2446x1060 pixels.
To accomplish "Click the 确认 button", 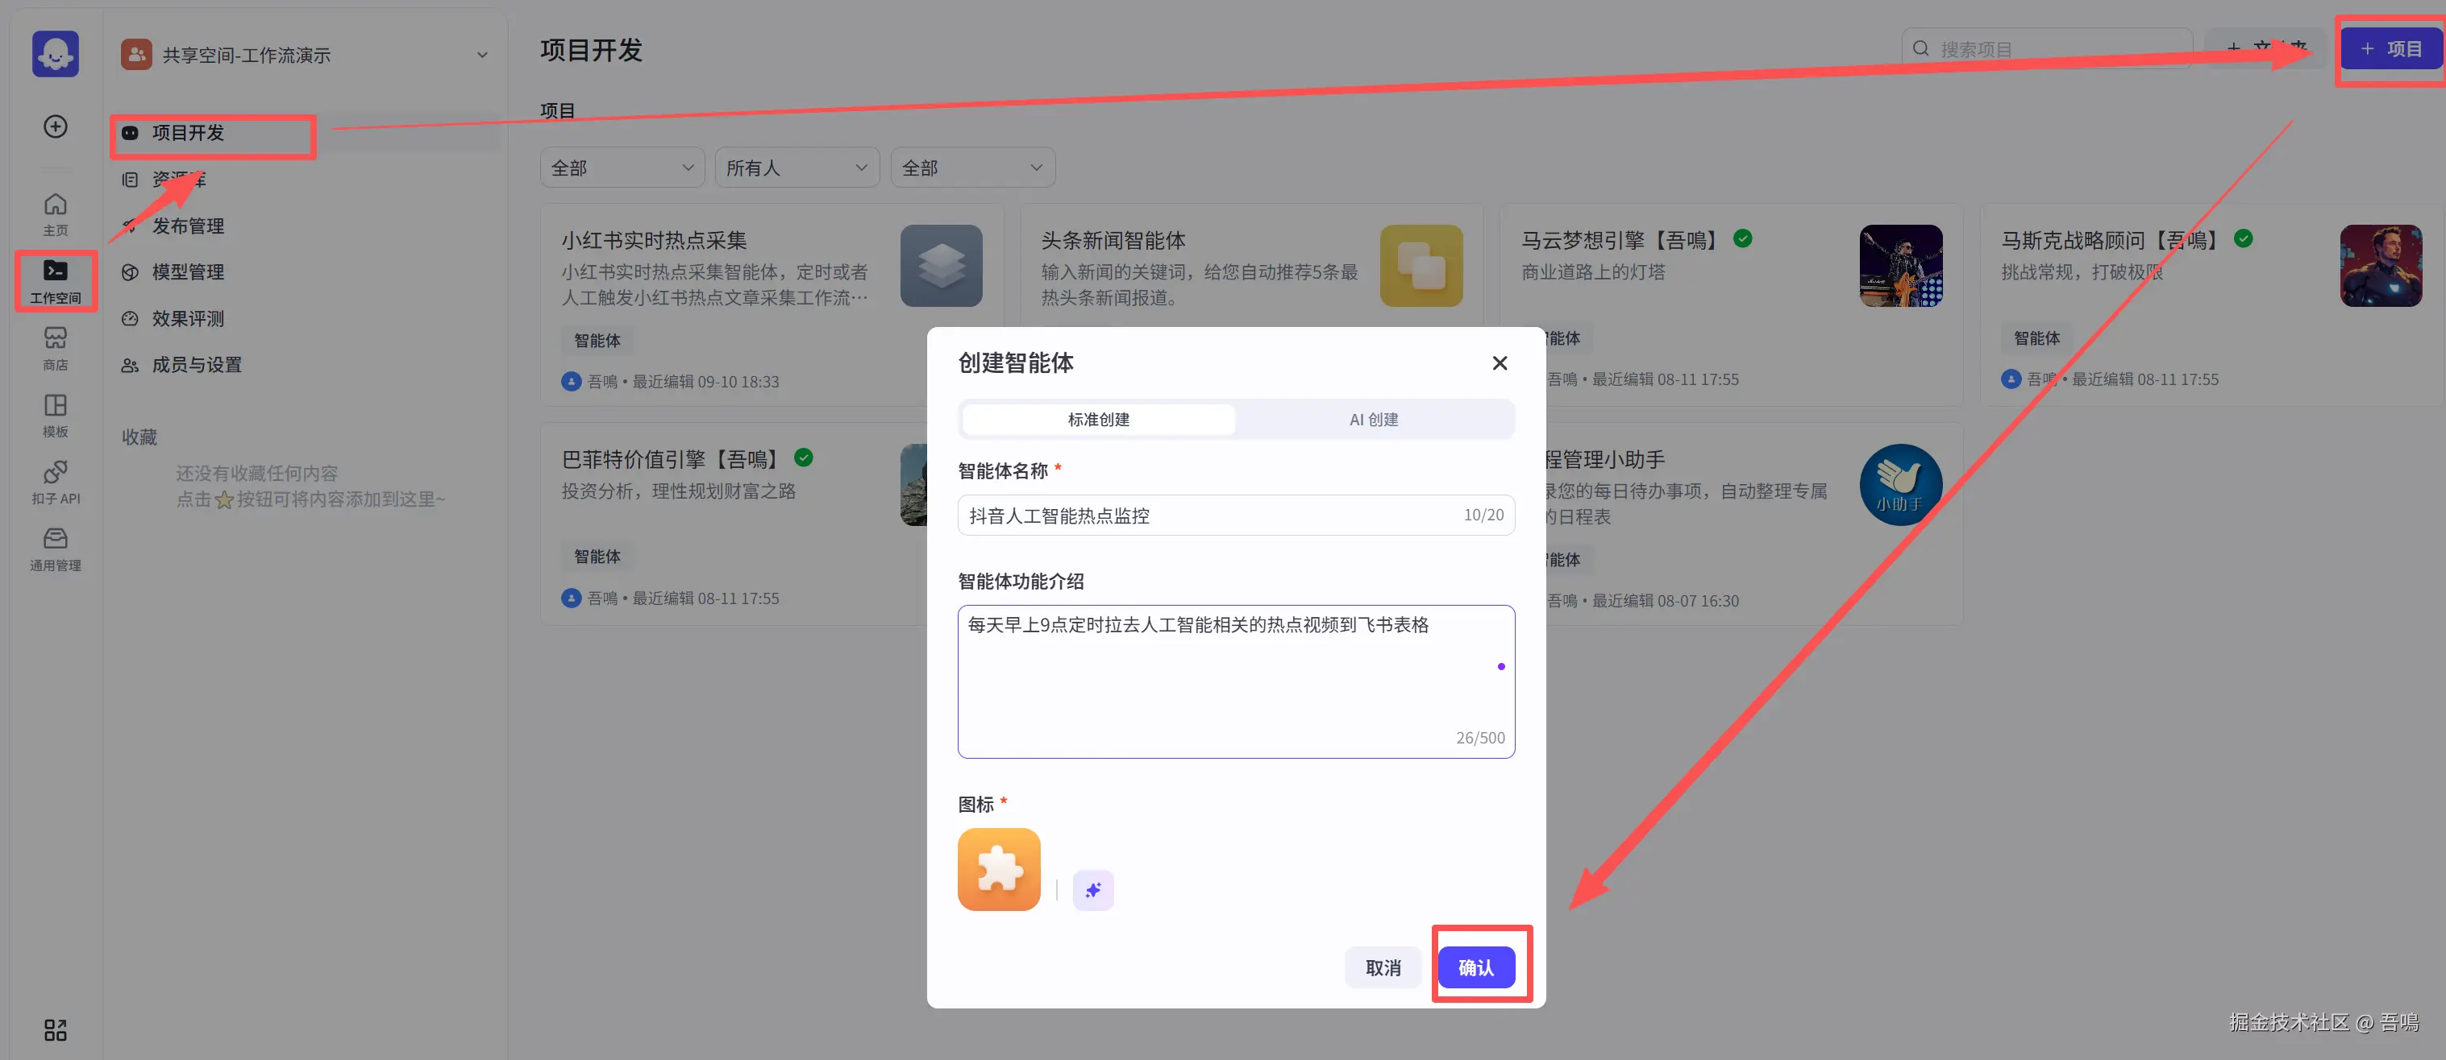I will pyautogui.click(x=1475, y=967).
